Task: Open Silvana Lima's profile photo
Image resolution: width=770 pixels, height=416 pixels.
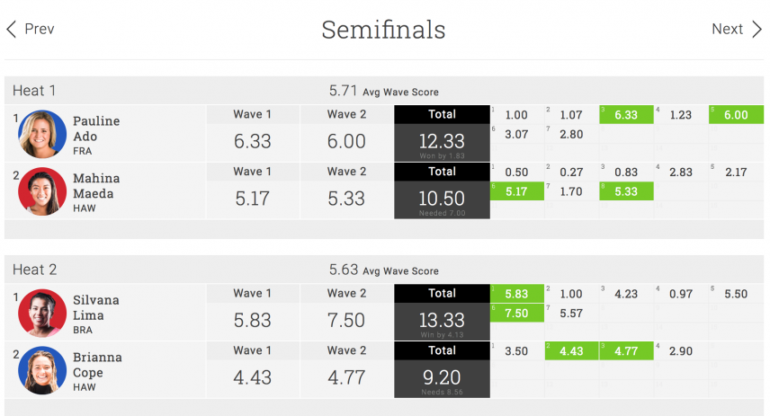Action: 42,313
